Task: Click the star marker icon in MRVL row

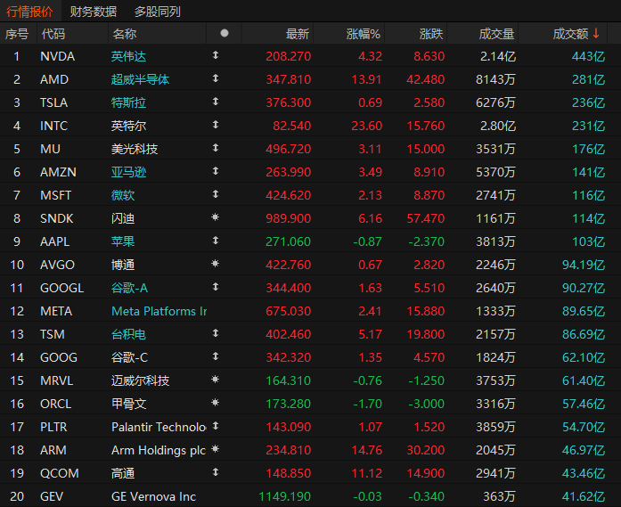Action: click(215, 380)
